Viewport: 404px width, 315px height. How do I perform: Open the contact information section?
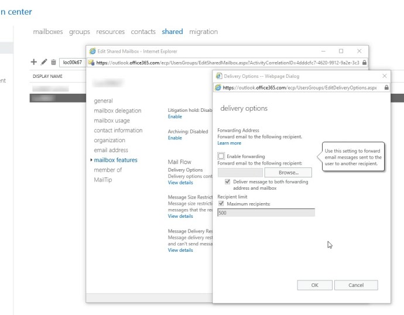pyautogui.click(x=118, y=131)
